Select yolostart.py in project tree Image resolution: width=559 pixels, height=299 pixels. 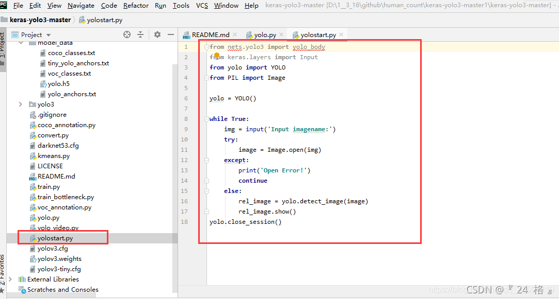tap(55, 238)
